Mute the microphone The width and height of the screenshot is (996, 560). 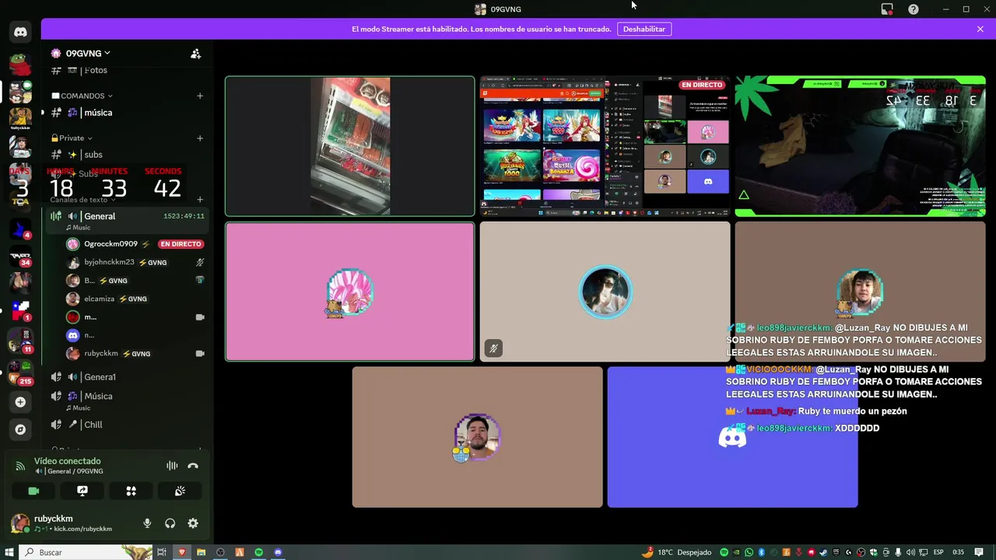[x=147, y=523]
